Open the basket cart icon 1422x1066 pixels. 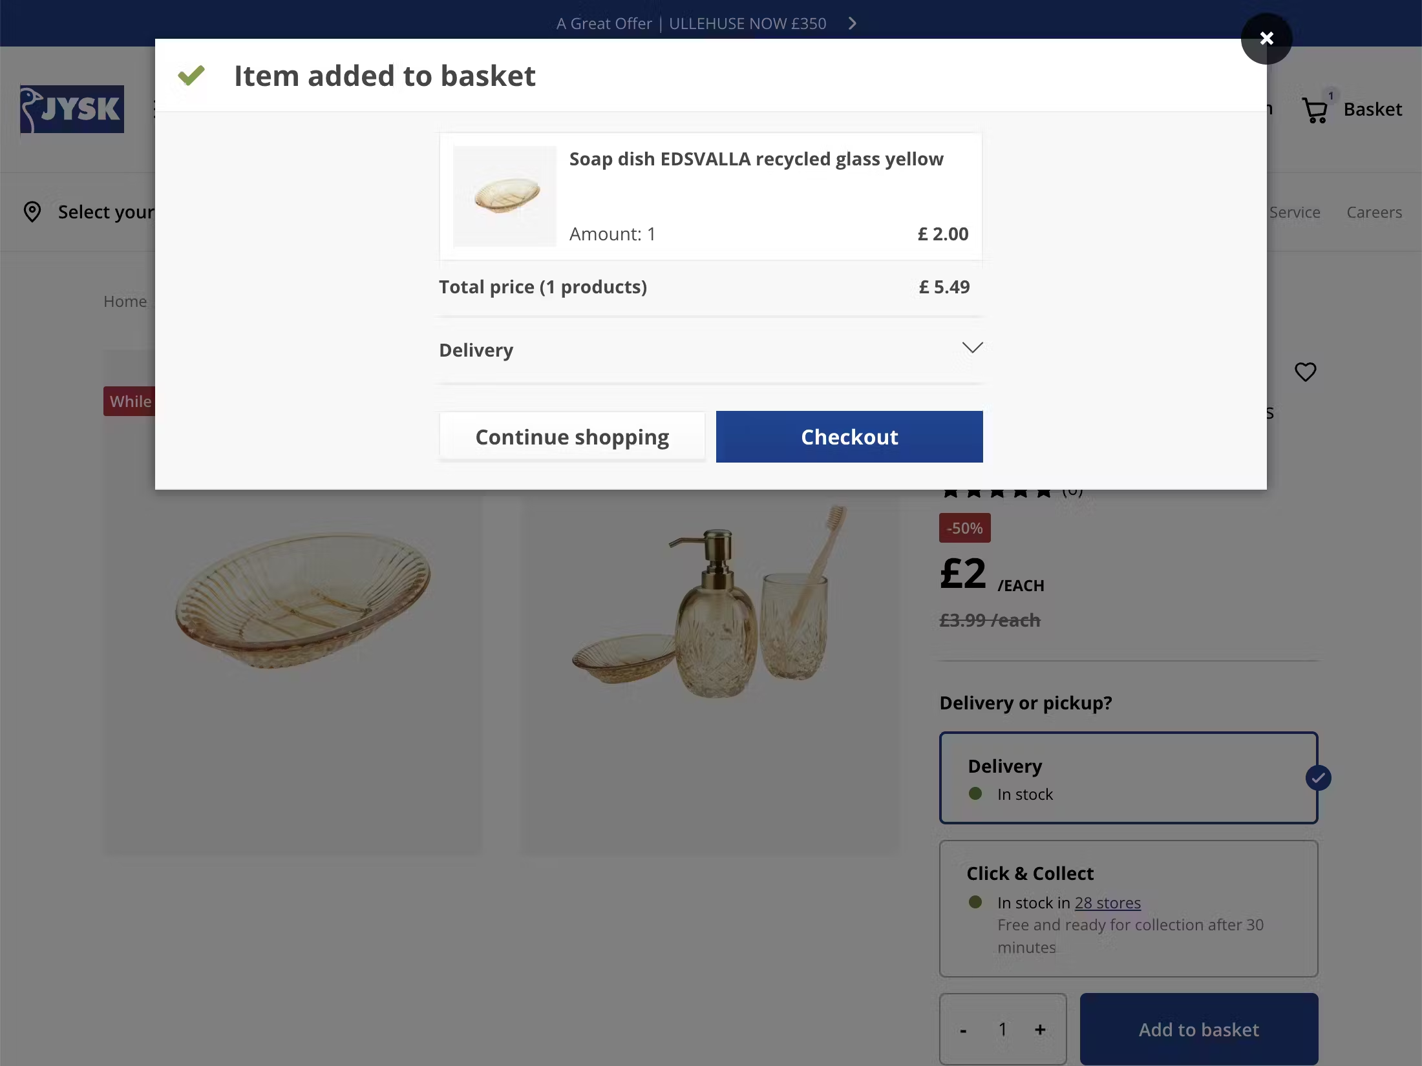pyautogui.click(x=1315, y=110)
